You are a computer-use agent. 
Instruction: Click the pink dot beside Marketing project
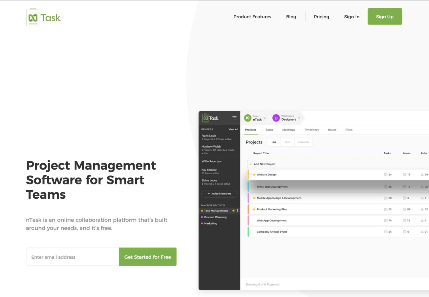click(x=202, y=223)
